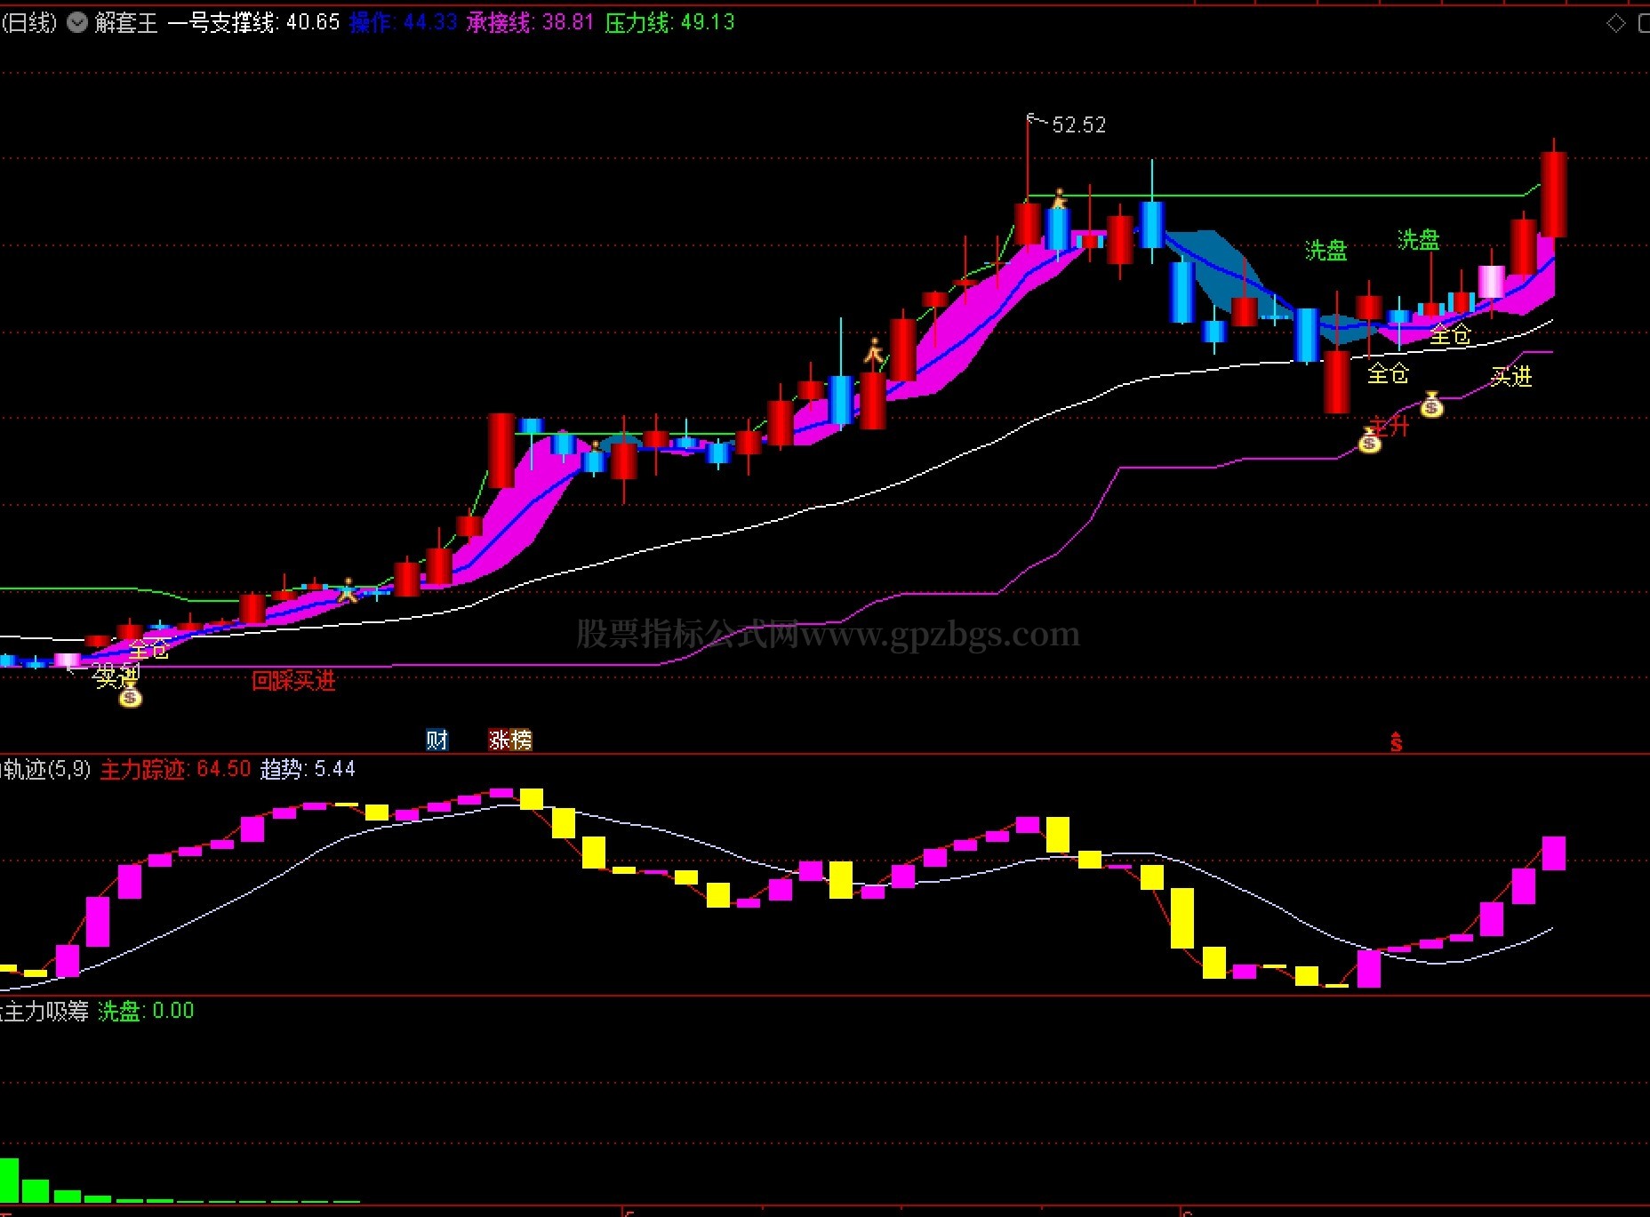Click the 解套王 indicator name

click(126, 23)
